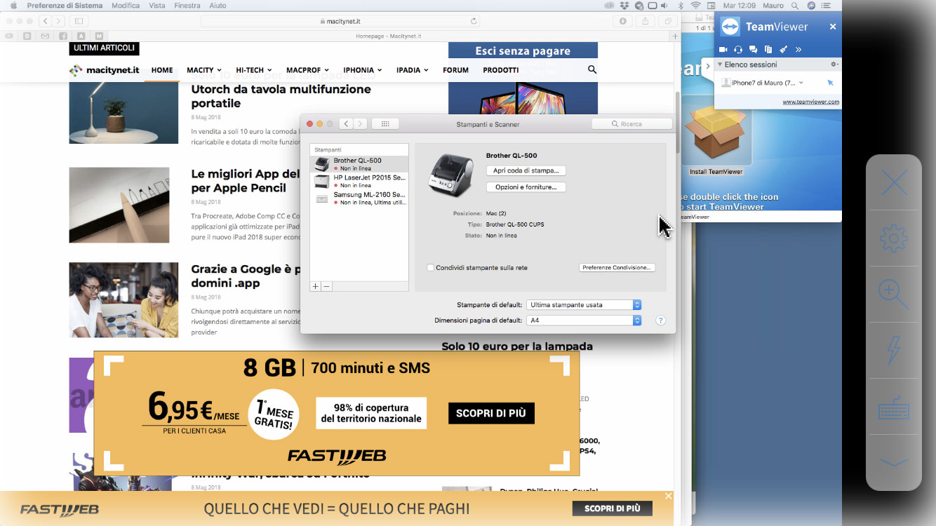
Task: Select Brother QL-500 in printer list
Action: 359,164
